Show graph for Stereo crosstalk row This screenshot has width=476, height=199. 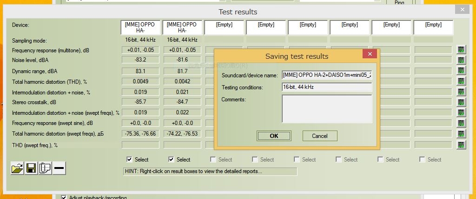pyautogui.click(x=461, y=102)
